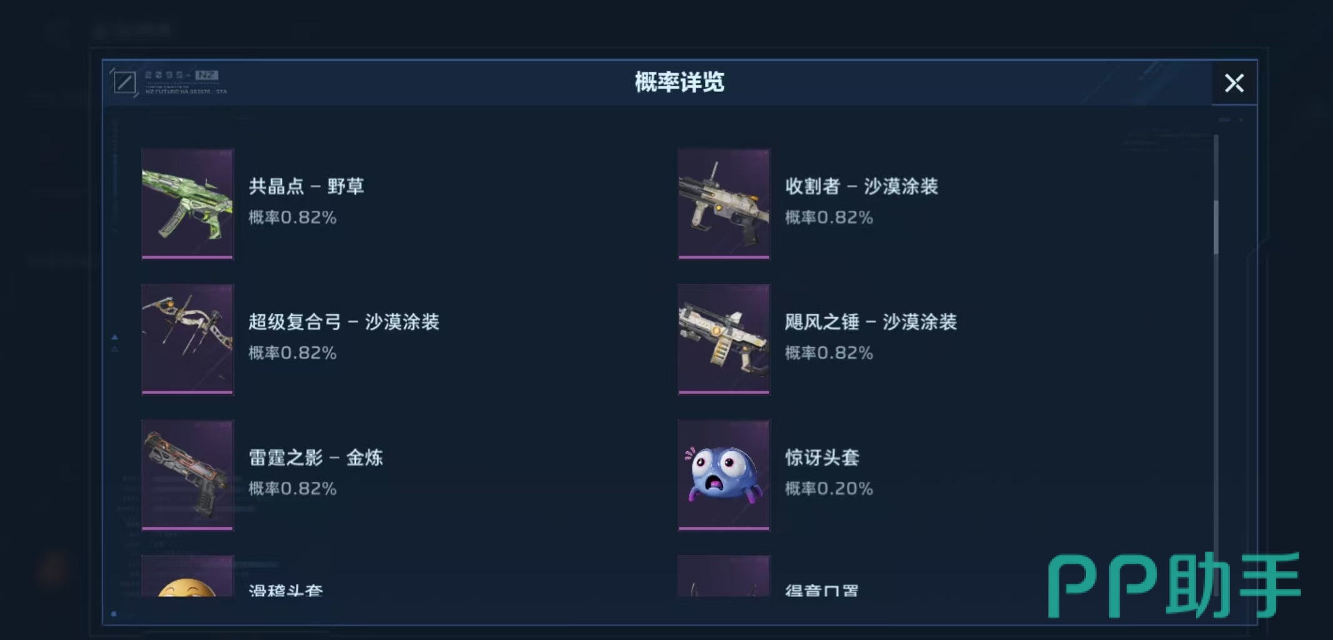
Task: Close the 概率详览 probability dialog
Action: click(1234, 83)
